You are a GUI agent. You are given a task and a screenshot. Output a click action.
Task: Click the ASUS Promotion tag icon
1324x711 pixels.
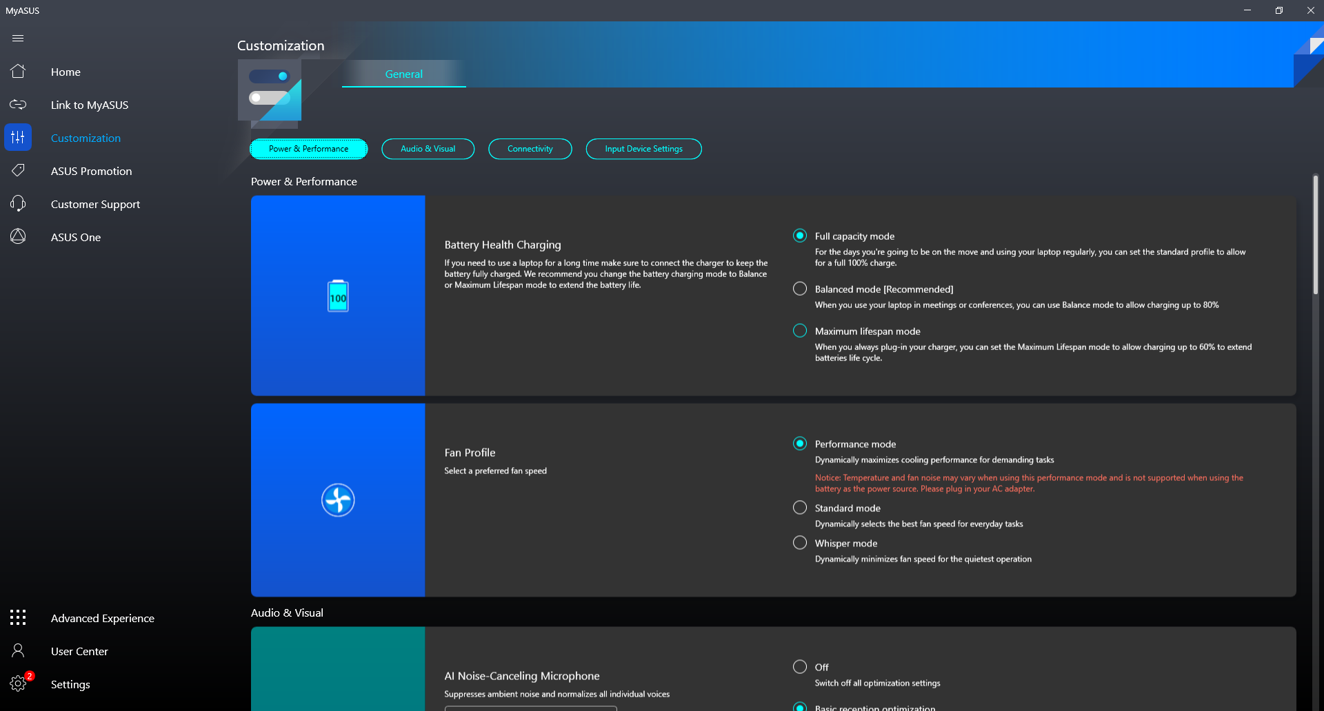[x=18, y=170]
